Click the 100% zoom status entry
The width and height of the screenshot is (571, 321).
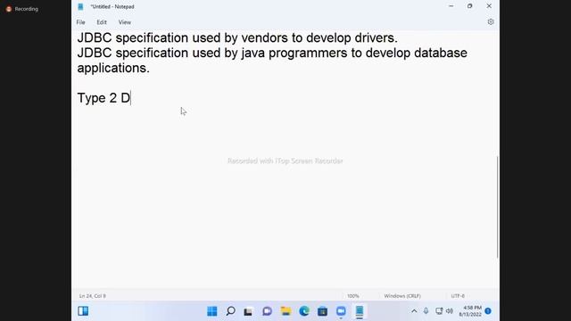353,296
